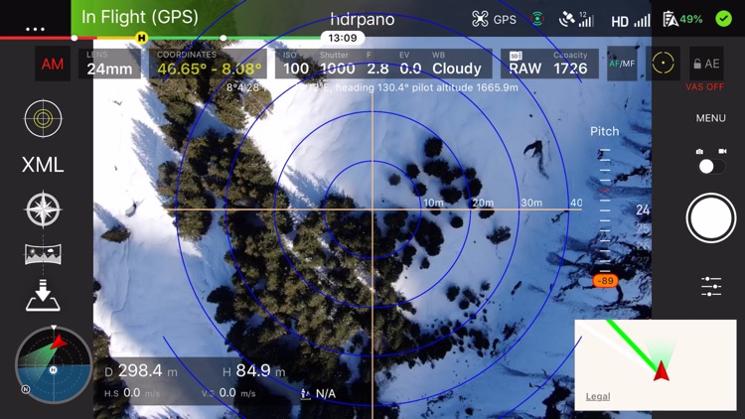
Task: Change WB Cloudy setting
Action: pyautogui.click(x=456, y=64)
